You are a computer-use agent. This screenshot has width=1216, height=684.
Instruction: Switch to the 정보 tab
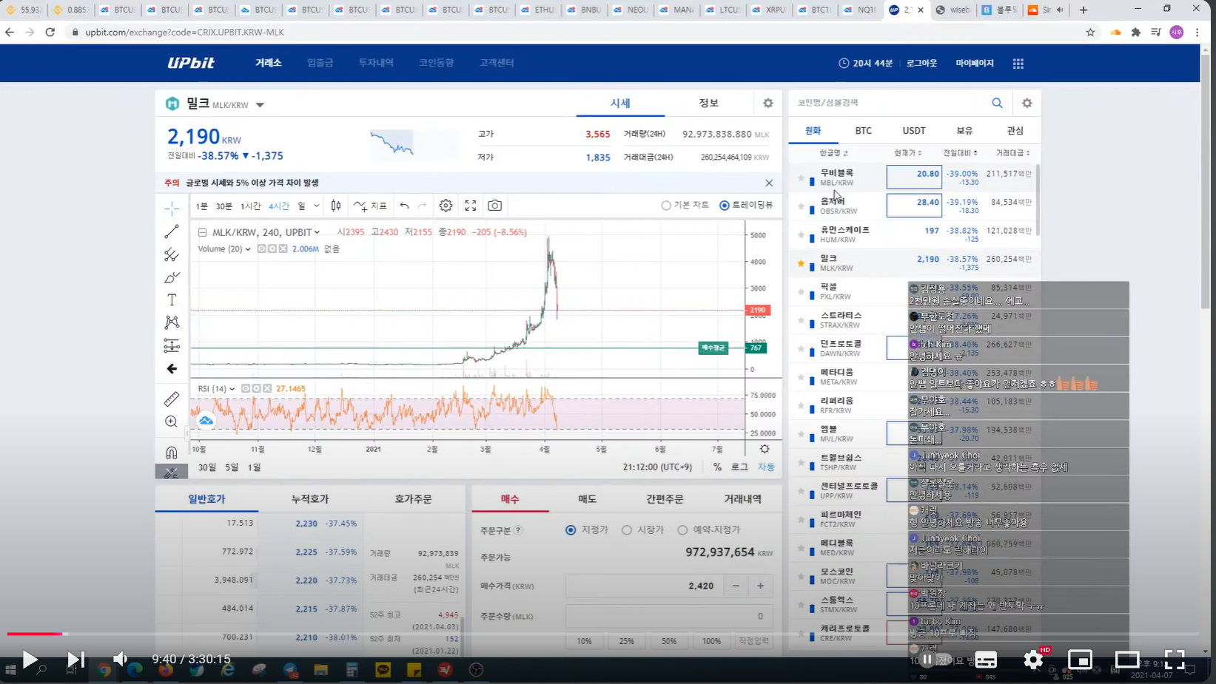(x=709, y=103)
